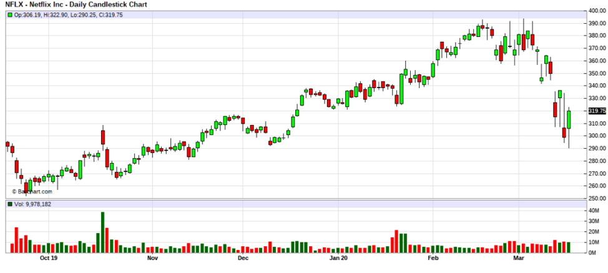
Task: Click the Nov date axis label
Action: [x=153, y=258]
